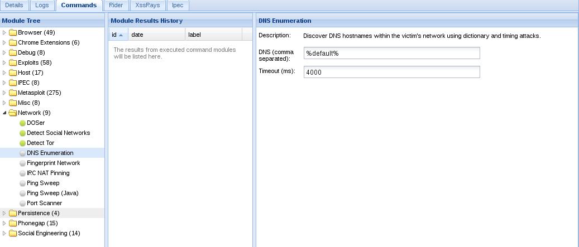
Task: Focus the Timeout (ms) text field
Action: (x=391, y=72)
